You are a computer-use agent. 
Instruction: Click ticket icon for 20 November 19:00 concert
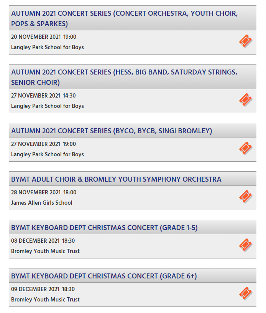245,41
